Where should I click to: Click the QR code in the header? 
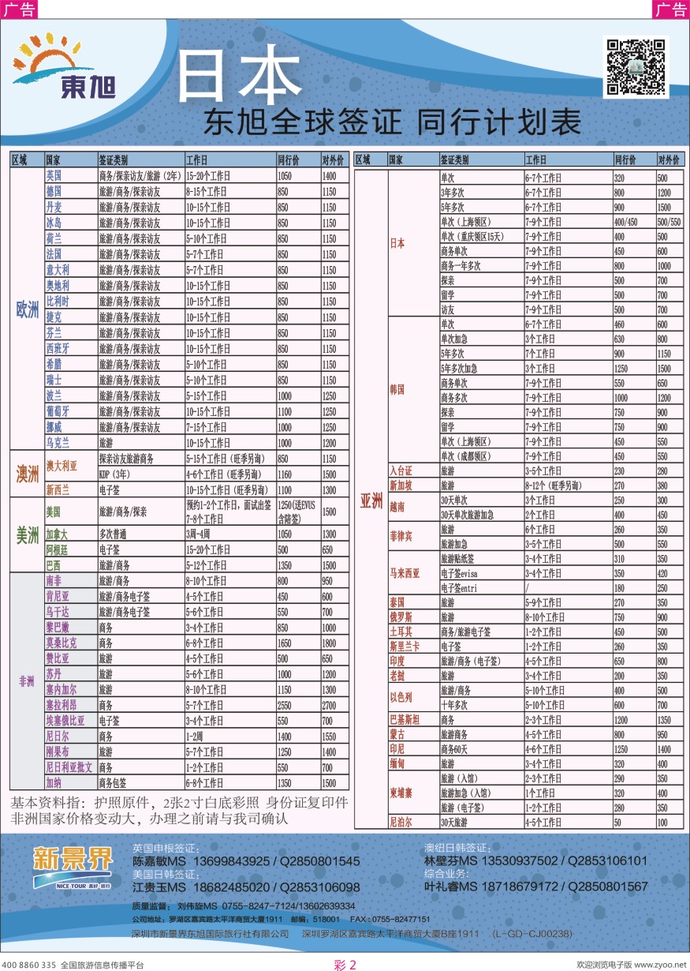pos(636,67)
